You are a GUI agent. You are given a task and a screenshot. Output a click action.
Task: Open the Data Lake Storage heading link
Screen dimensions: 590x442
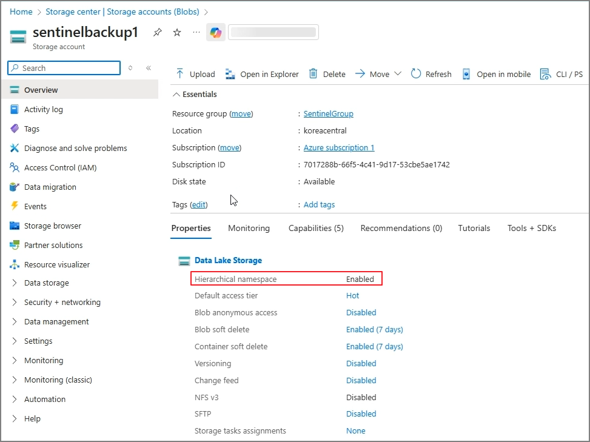(228, 260)
